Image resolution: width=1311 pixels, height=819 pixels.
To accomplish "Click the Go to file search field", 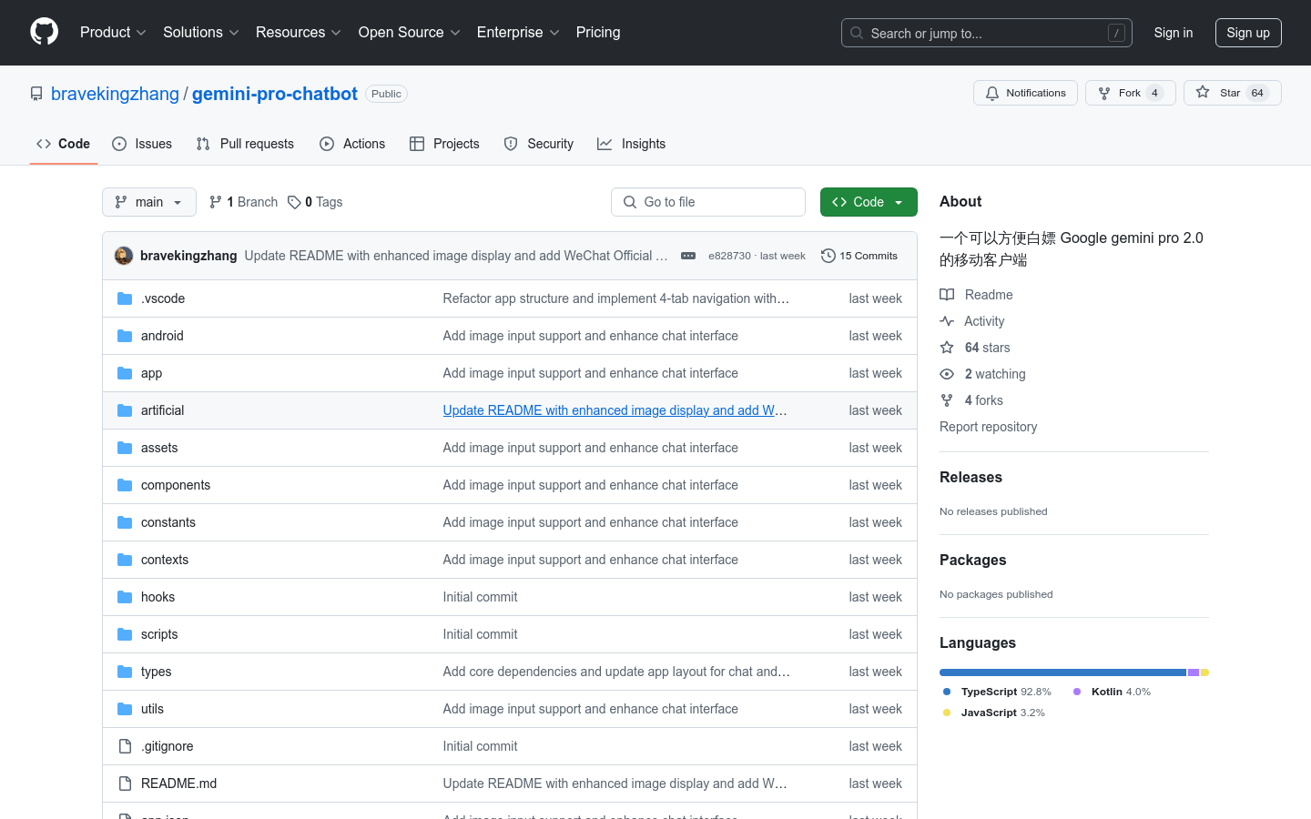I will point(708,202).
